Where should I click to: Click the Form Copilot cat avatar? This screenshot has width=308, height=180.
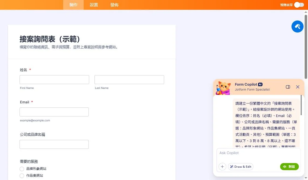coord(224,88)
